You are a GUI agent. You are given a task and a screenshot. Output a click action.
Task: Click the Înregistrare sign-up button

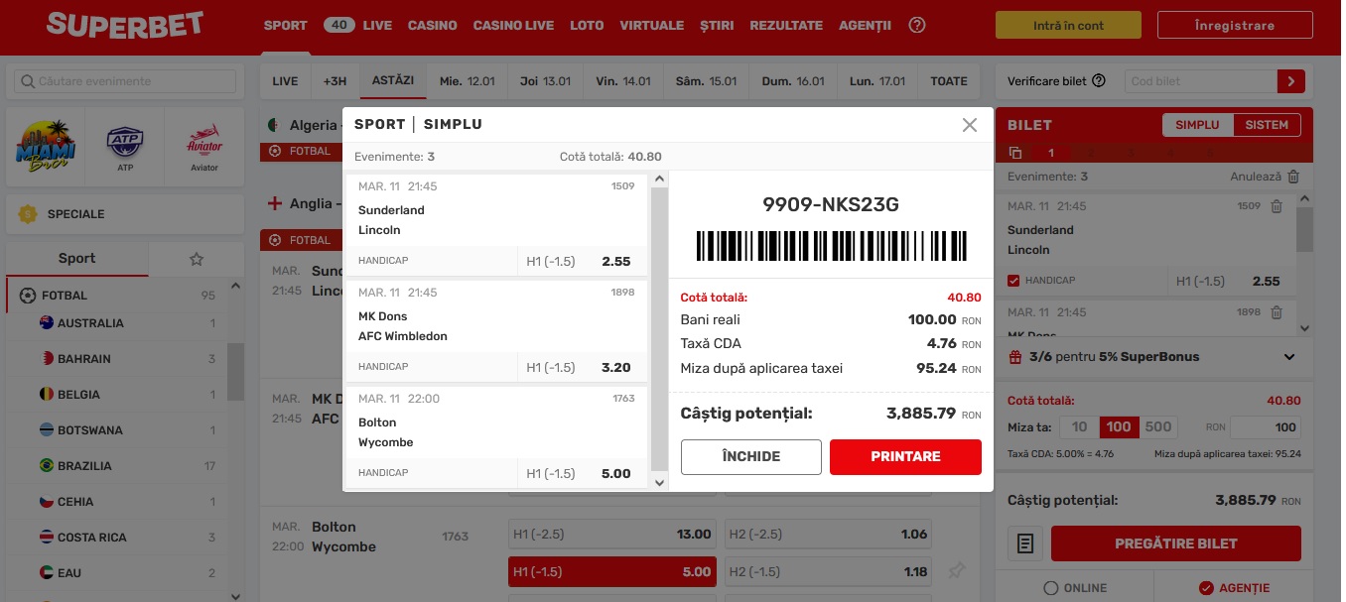pyautogui.click(x=1235, y=26)
